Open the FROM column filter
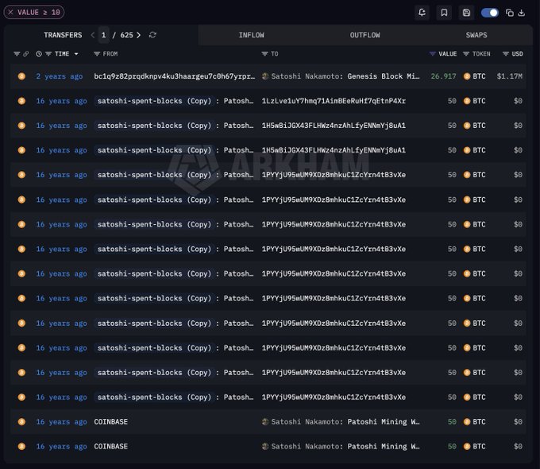 97,54
